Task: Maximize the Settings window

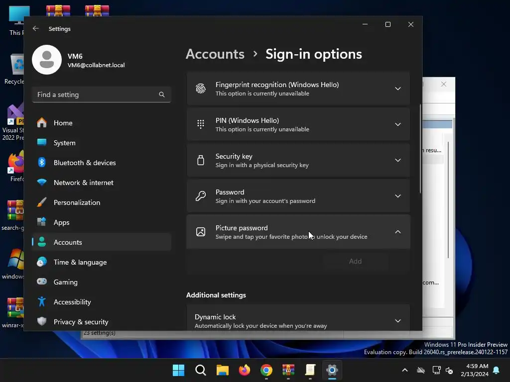Action: click(387, 24)
